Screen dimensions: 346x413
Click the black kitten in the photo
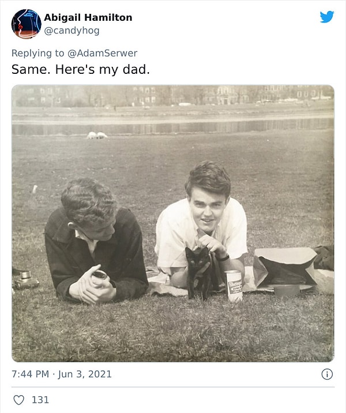pos(198,271)
